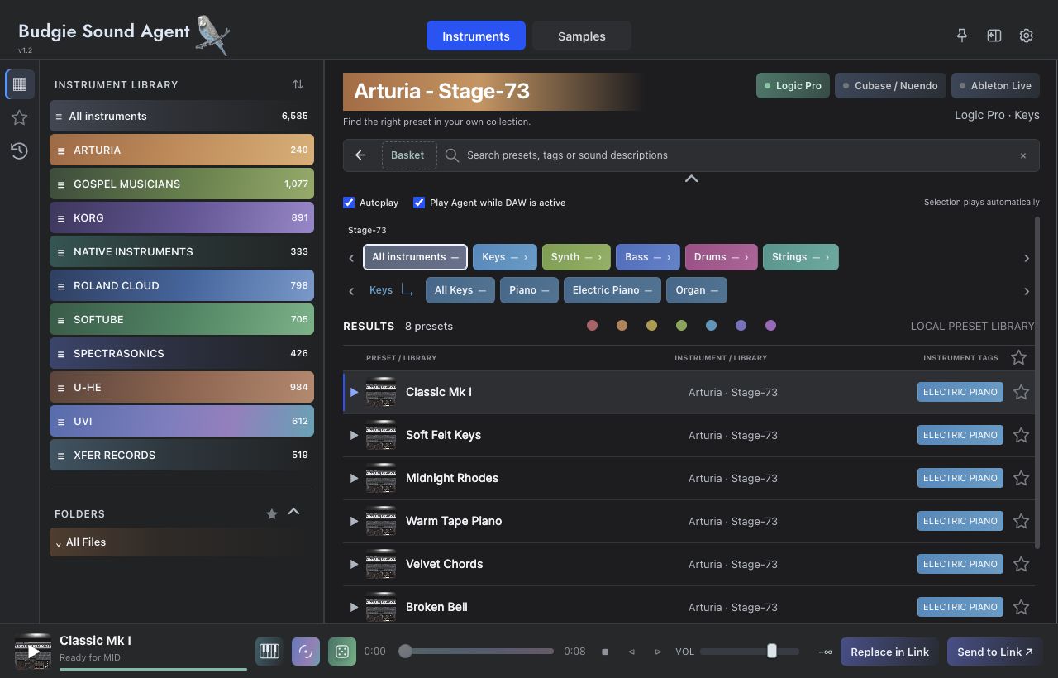Viewport: 1058px width, 678px height.
Task: Adjust the VOL volume slider
Action: point(750,652)
